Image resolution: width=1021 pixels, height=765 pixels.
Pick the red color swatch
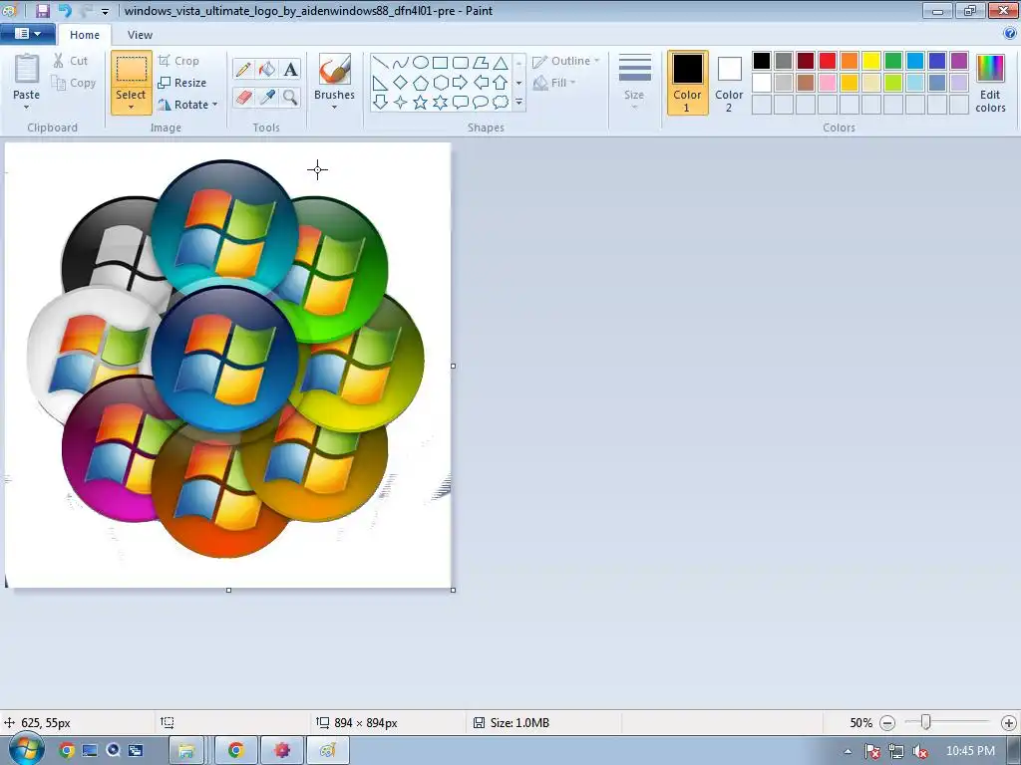pyautogui.click(x=828, y=61)
